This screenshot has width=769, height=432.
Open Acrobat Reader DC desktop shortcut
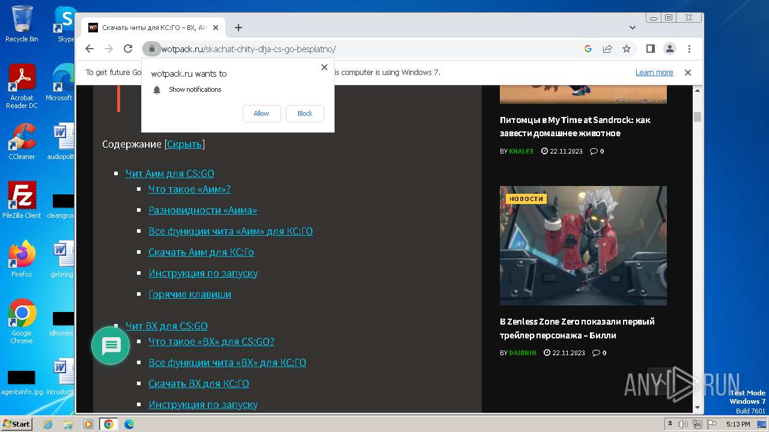click(22, 86)
